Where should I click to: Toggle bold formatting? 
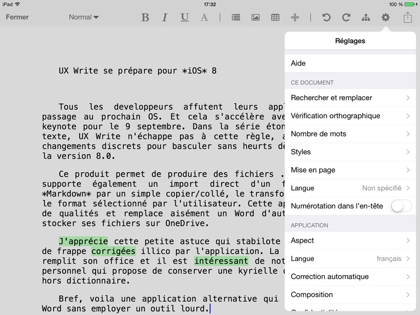click(x=145, y=17)
